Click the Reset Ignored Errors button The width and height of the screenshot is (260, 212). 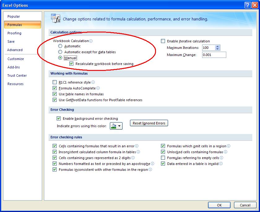click(149, 123)
